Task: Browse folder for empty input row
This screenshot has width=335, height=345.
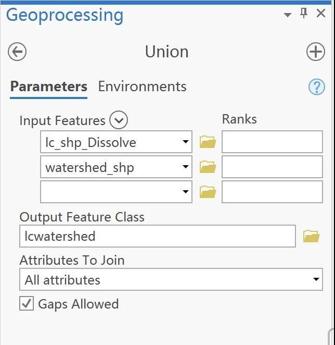Action: click(x=208, y=192)
